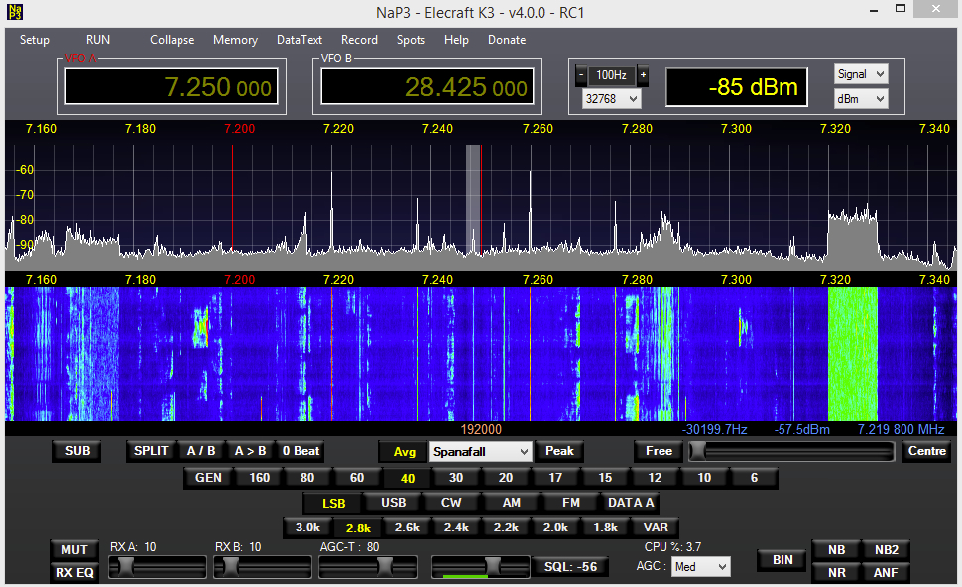Enable the ANF auto notch filter

(x=885, y=572)
